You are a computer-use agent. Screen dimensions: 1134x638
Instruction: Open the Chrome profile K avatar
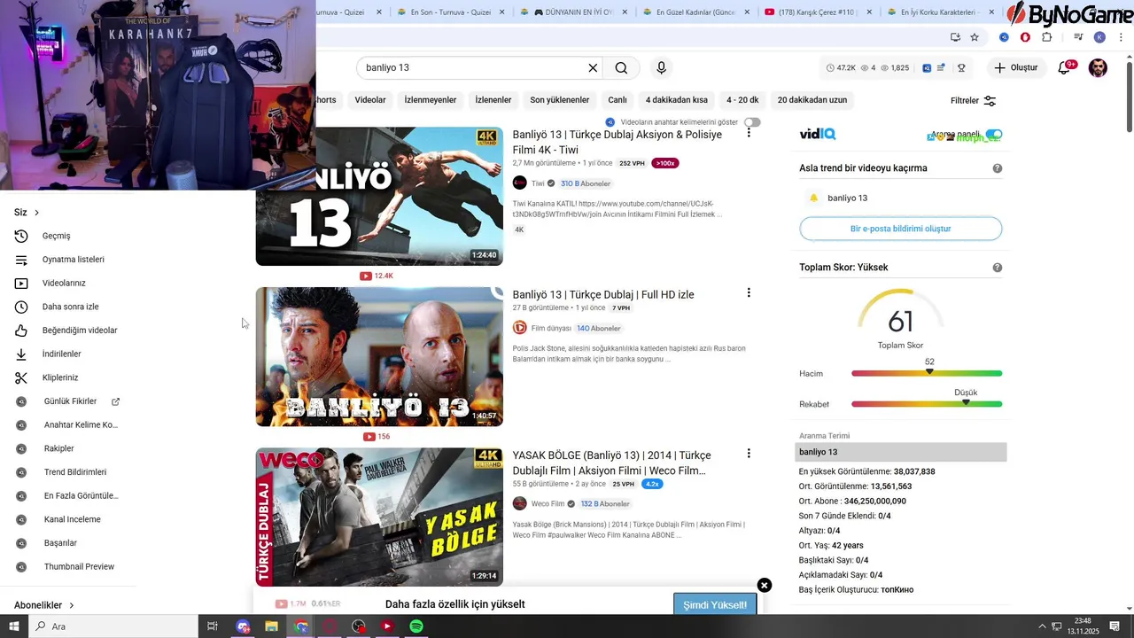pyautogui.click(x=1099, y=37)
